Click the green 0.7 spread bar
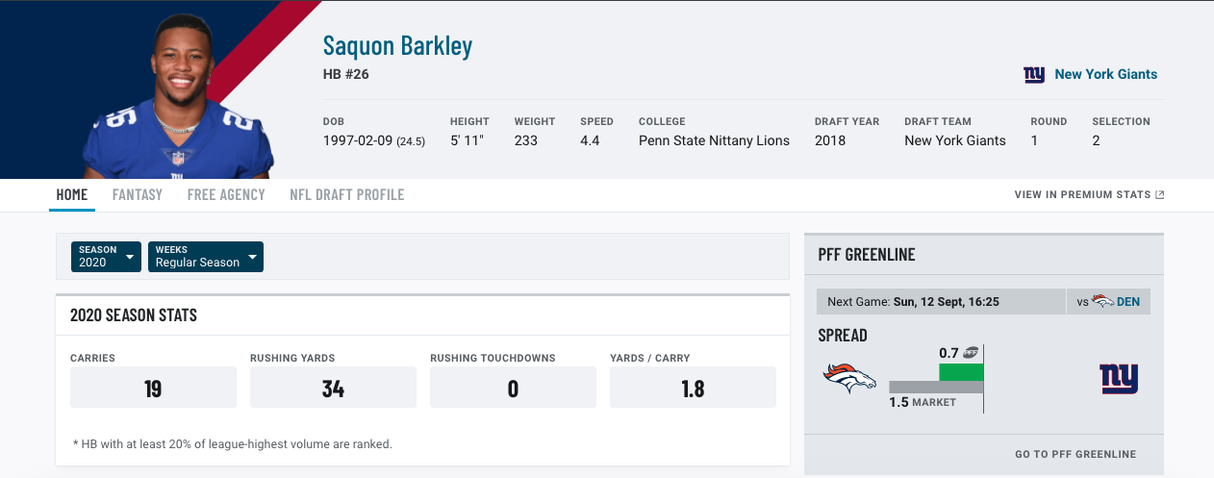 tap(961, 371)
